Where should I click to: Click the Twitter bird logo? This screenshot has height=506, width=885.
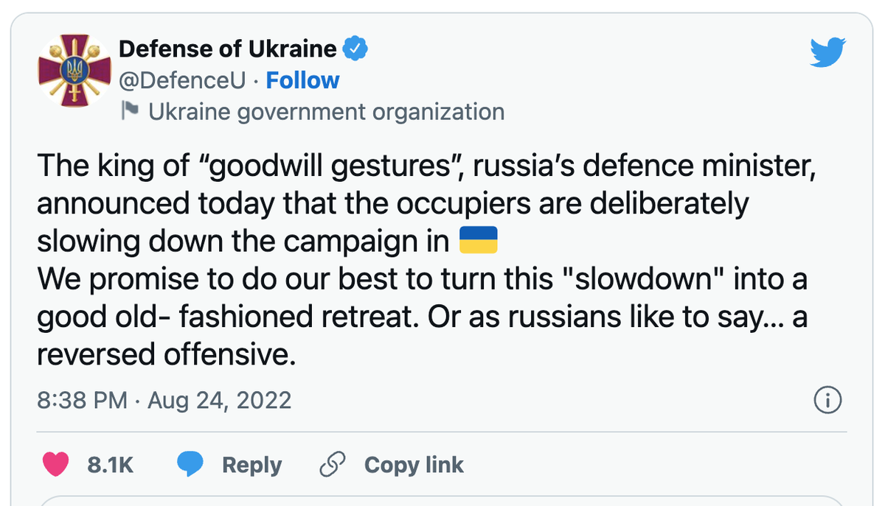[x=827, y=52]
